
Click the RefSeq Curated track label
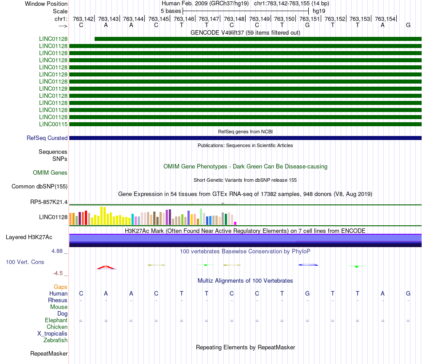47,138
